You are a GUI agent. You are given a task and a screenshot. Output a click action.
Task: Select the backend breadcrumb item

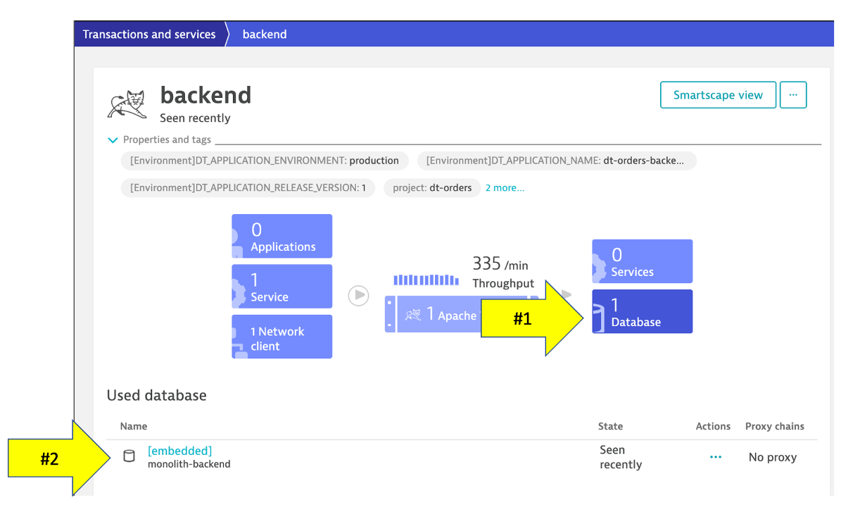point(265,34)
